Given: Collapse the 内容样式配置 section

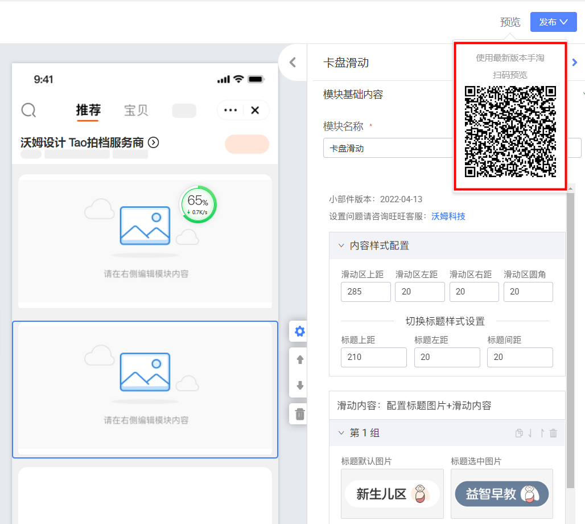Looking at the screenshot, I should point(341,245).
